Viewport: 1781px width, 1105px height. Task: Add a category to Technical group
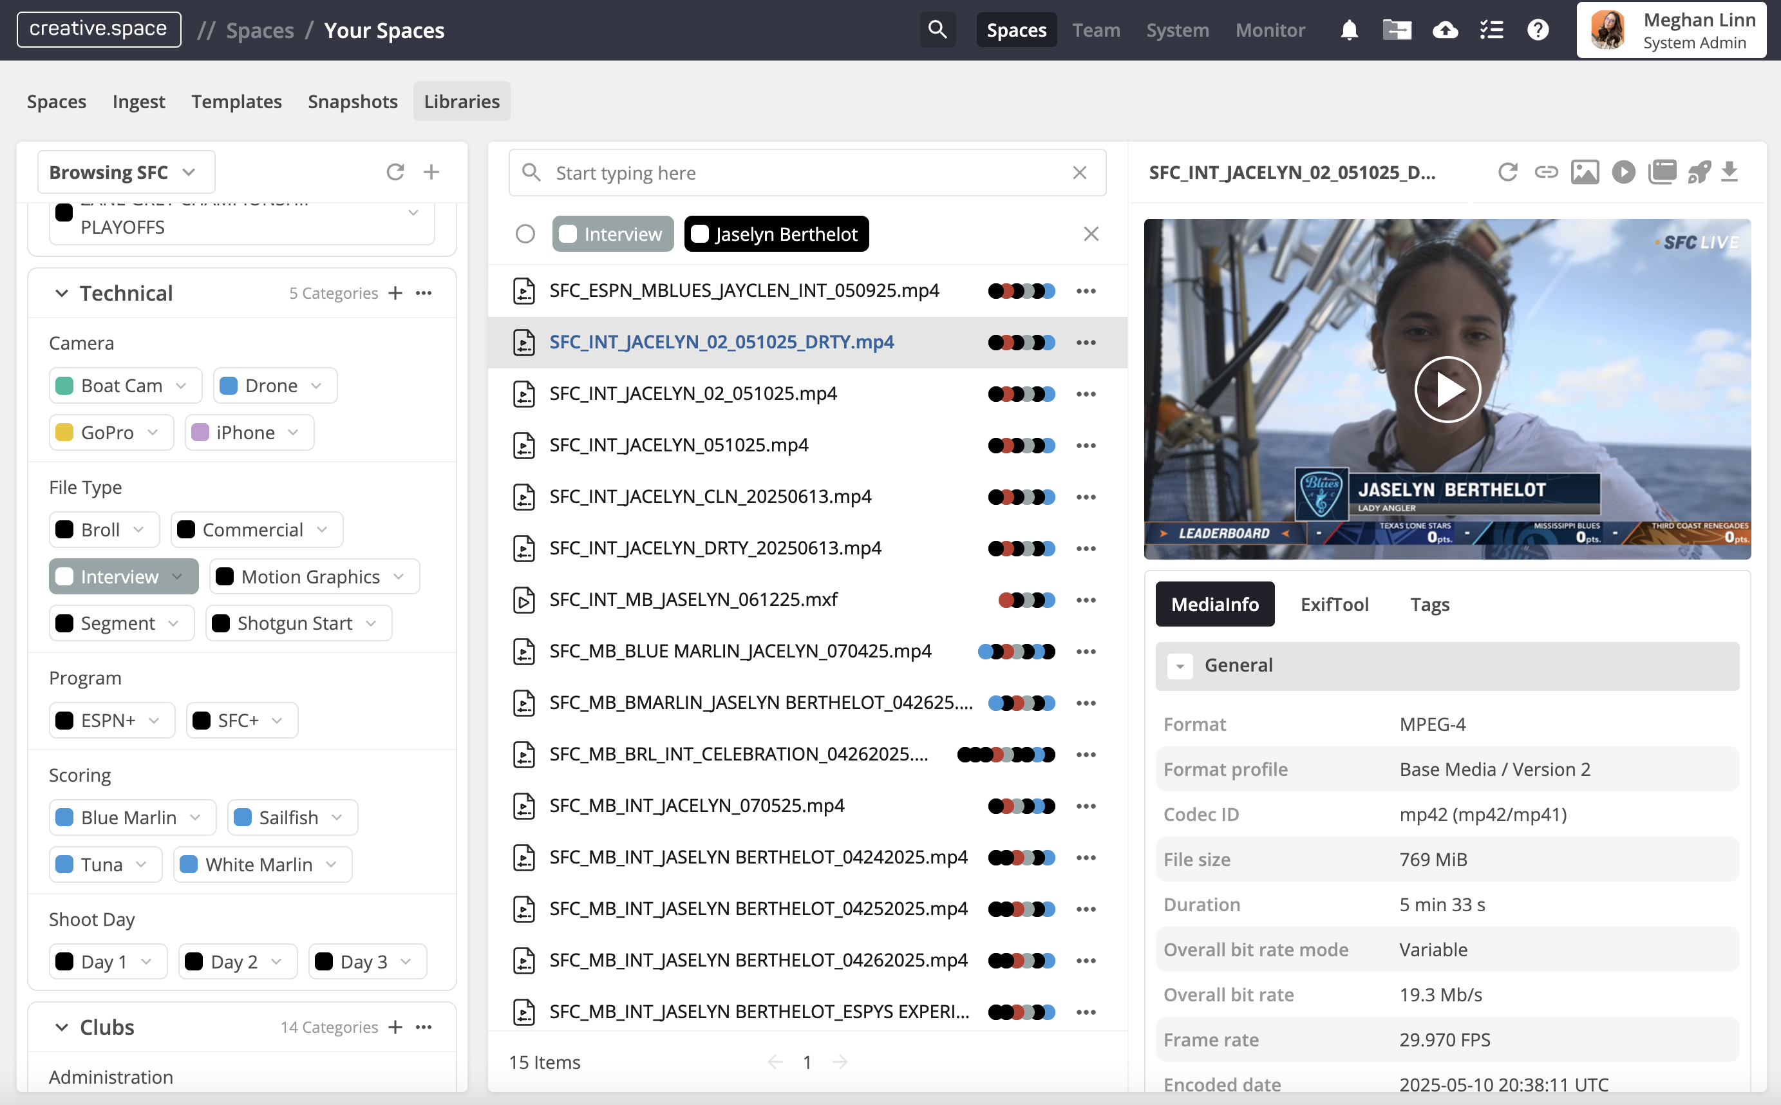pyautogui.click(x=395, y=293)
